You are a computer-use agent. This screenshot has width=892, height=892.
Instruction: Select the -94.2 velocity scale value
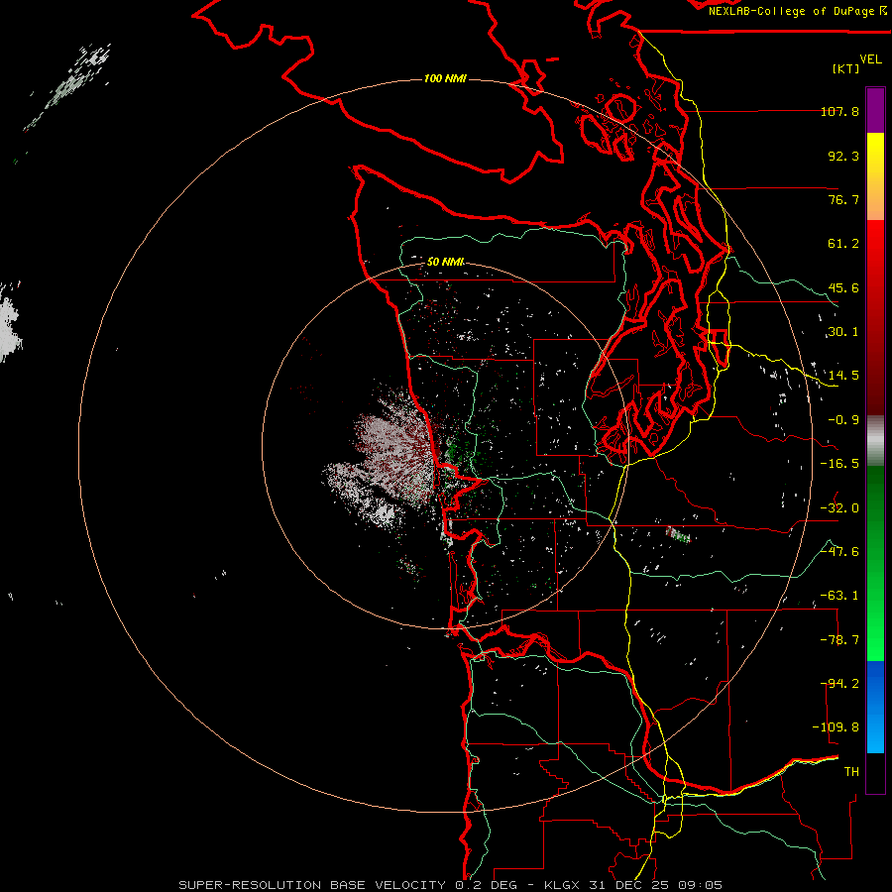click(839, 684)
